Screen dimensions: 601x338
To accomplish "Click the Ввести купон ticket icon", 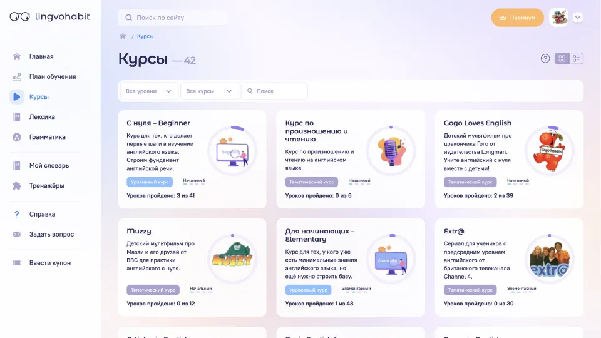I will point(16,263).
